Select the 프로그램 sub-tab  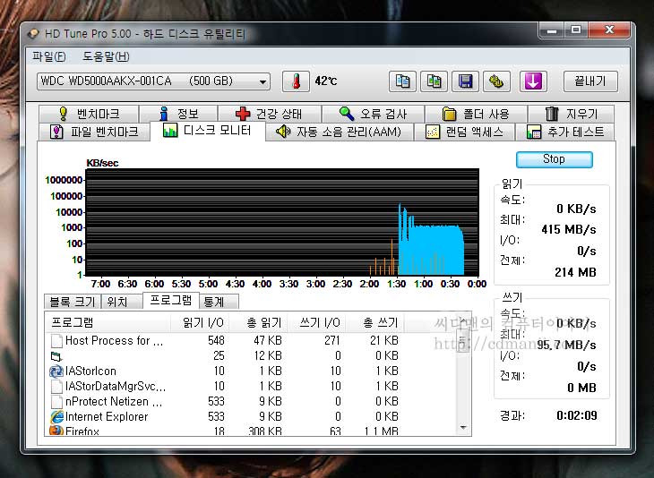170,300
